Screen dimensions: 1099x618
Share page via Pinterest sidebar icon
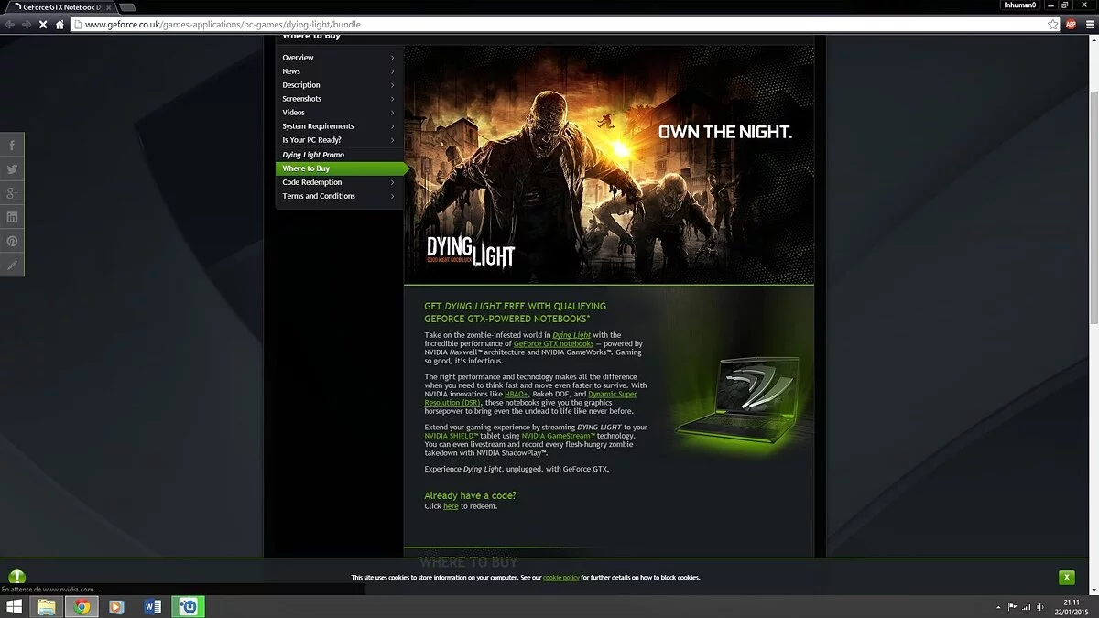[12, 241]
